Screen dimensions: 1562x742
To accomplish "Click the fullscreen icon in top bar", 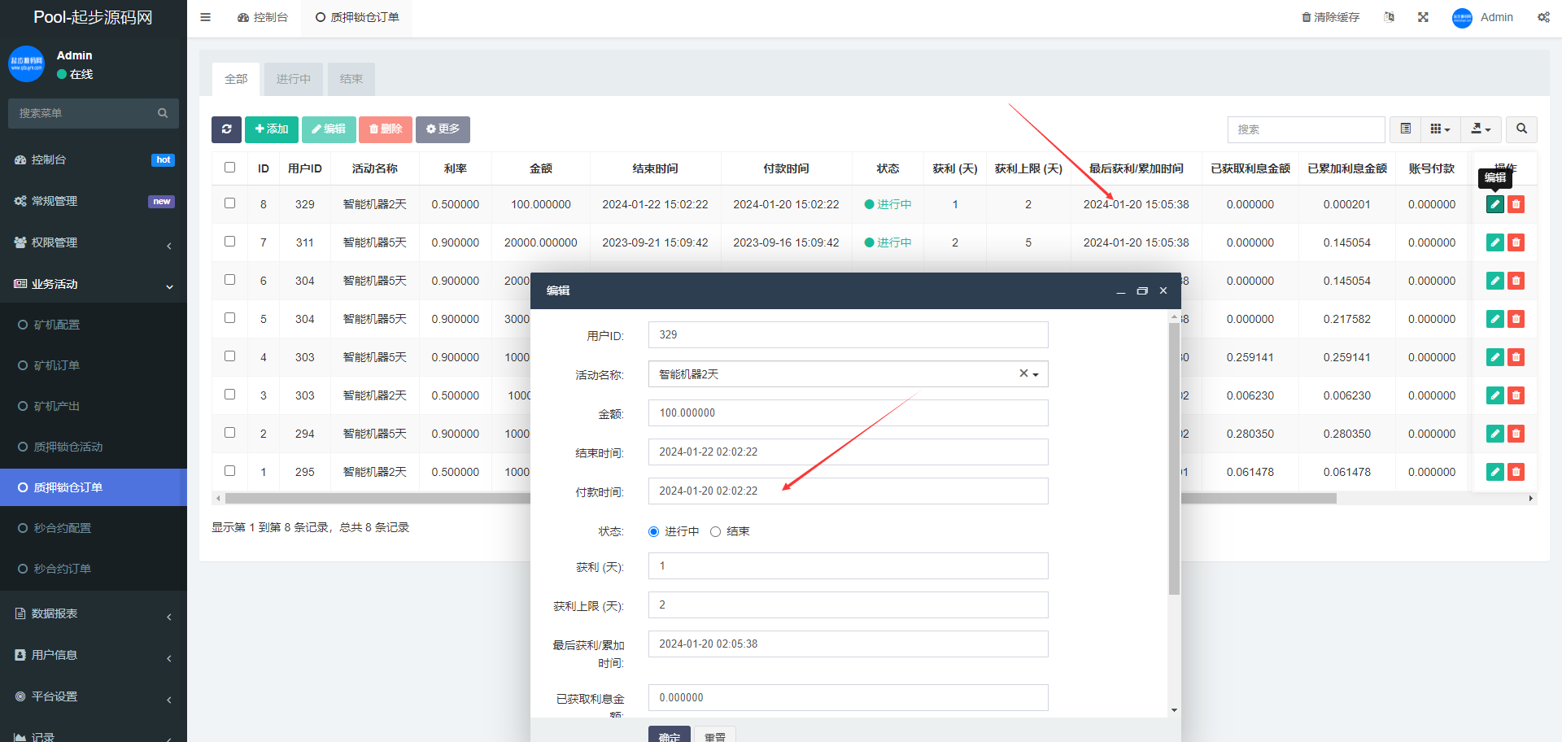I will coord(1423,17).
